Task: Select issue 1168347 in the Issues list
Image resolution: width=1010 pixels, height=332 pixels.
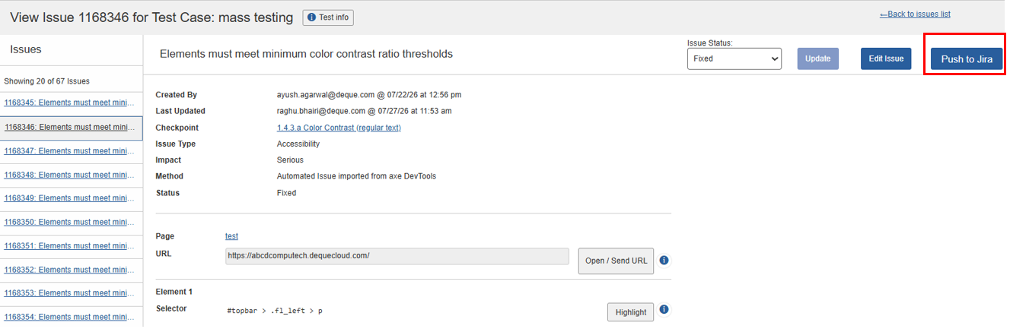Action: [x=69, y=151]
